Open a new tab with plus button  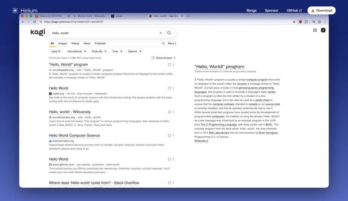188,16
